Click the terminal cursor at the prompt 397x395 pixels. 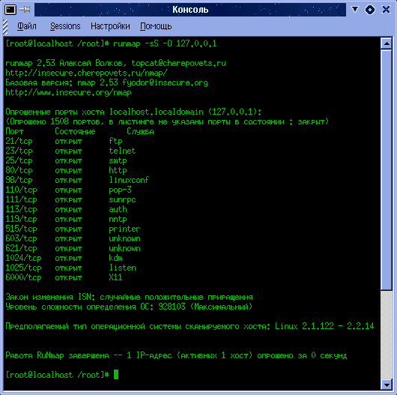click(116, 375)
